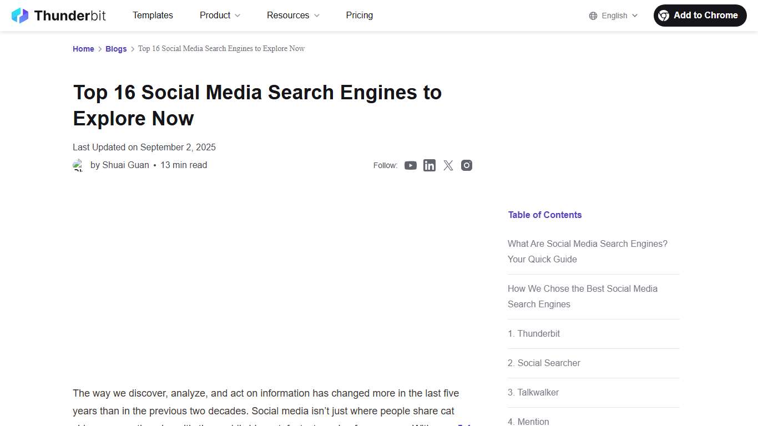Follow Thunderbit via the LinkedIn icon

click(429, 165)
